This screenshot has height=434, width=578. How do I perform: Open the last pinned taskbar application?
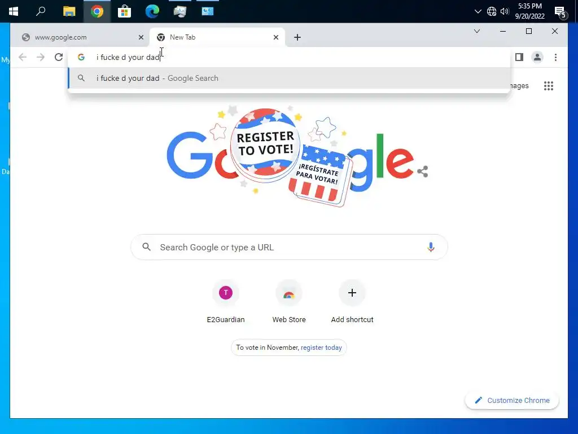point(208,11)
